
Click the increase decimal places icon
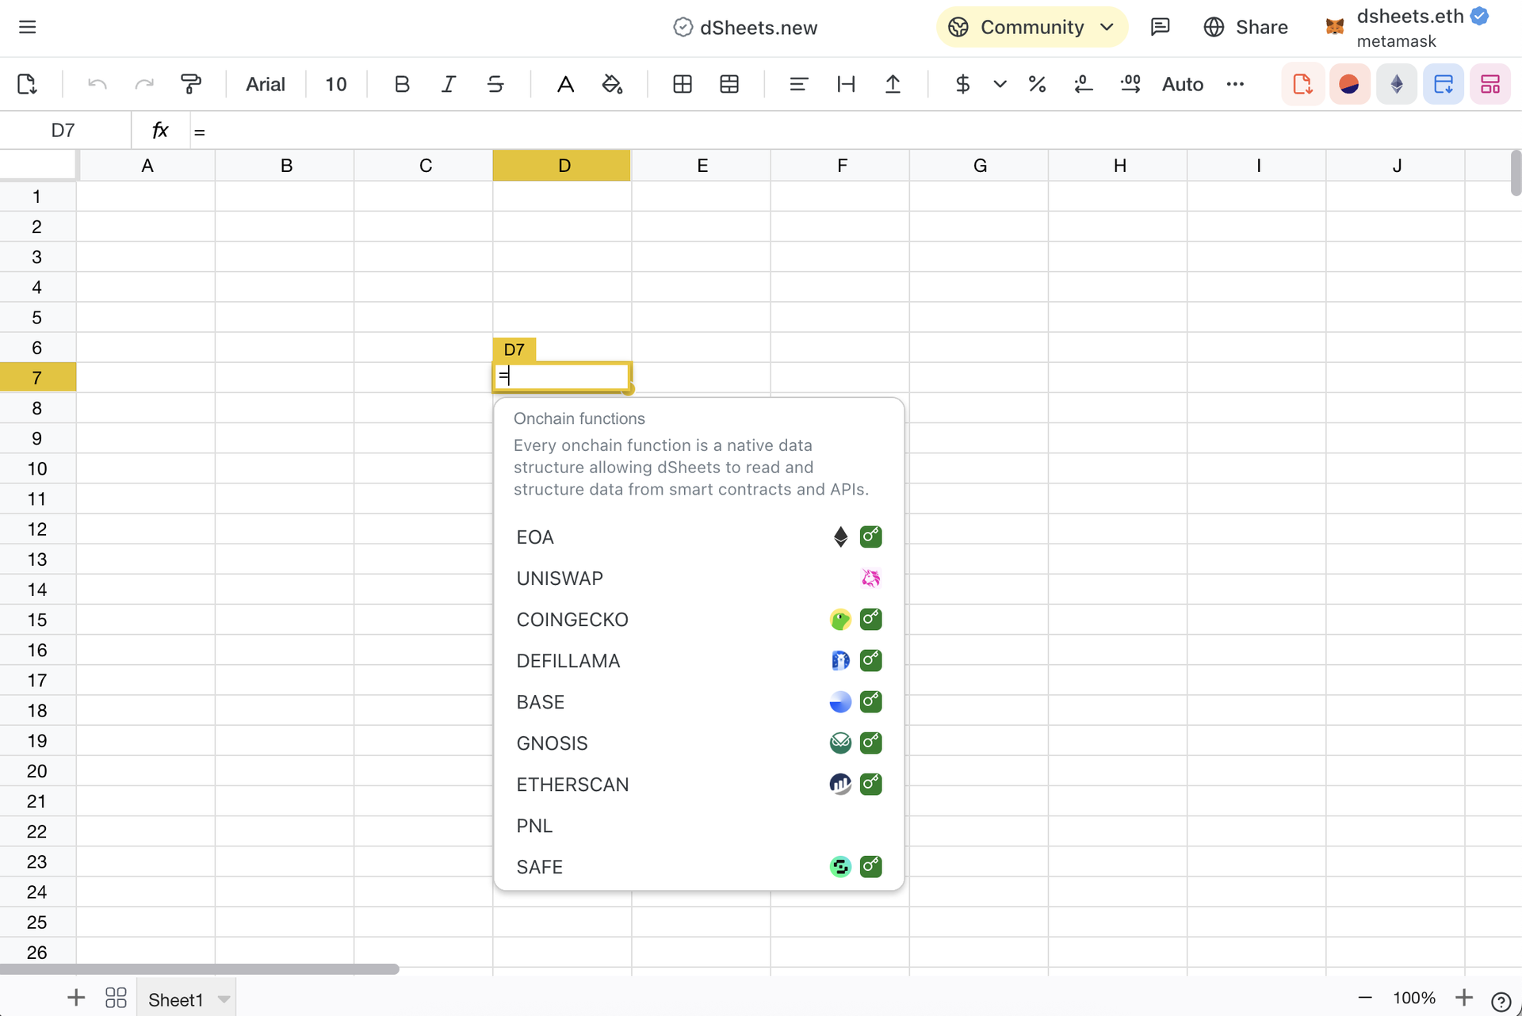pyautogui.click(x=1130, y=84)
